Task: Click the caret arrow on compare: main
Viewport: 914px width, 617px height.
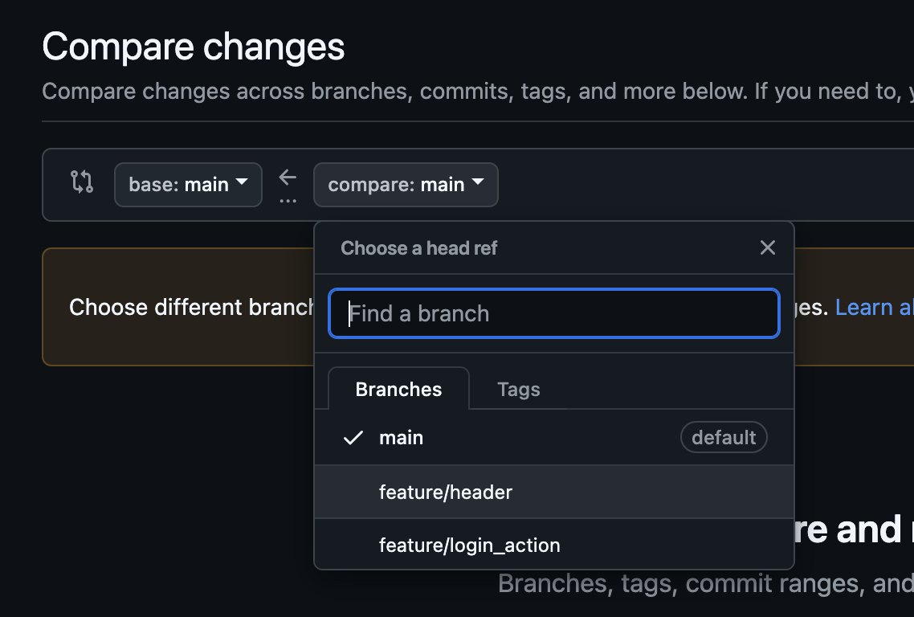Action: click(x=477, y=182)
